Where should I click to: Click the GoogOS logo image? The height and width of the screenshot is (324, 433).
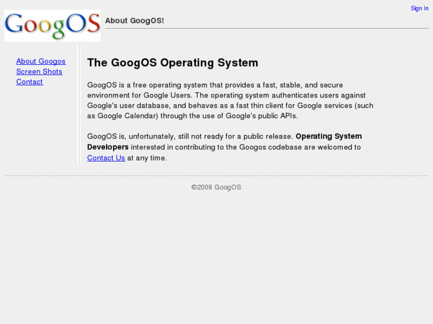coord(52,25)
